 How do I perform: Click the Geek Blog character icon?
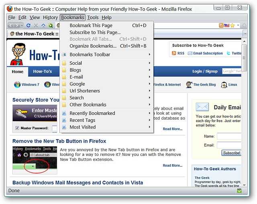tap(189, 85)
